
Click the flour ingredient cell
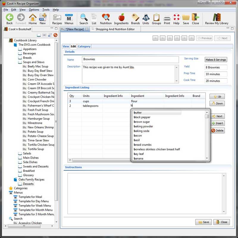[147, 101]
